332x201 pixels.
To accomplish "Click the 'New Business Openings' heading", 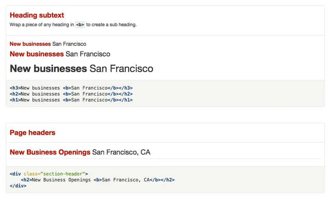I will coord(50,152).
